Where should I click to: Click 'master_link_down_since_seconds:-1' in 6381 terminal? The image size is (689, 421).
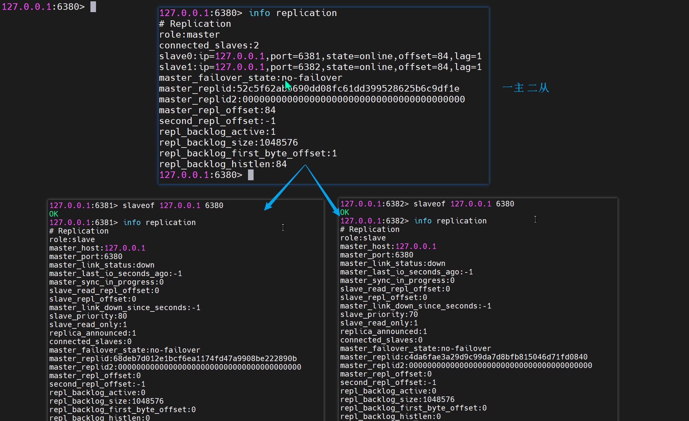(x=125, y=307)
